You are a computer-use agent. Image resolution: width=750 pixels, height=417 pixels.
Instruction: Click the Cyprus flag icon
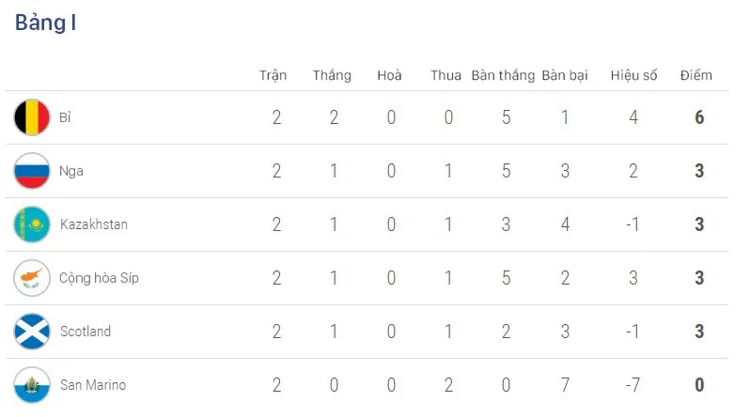[32, 278]
